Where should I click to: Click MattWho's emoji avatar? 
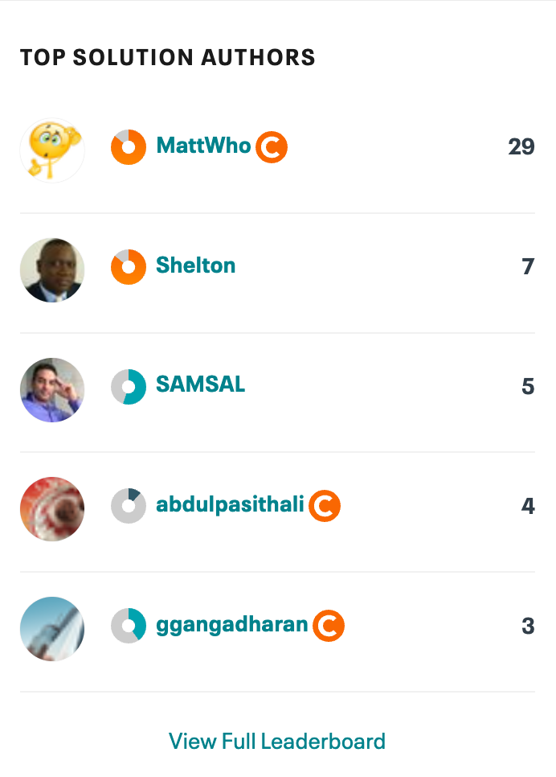coord(52,150)
